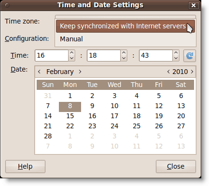
Task: Open the Time zone selector field
Action: click(125, 17)
